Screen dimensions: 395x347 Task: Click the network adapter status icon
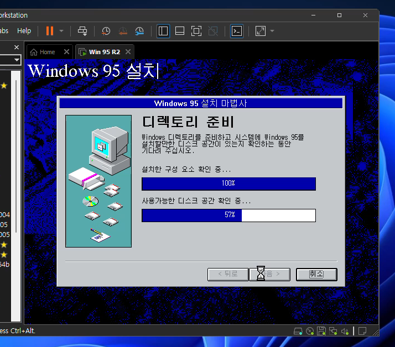click(333, 331)
